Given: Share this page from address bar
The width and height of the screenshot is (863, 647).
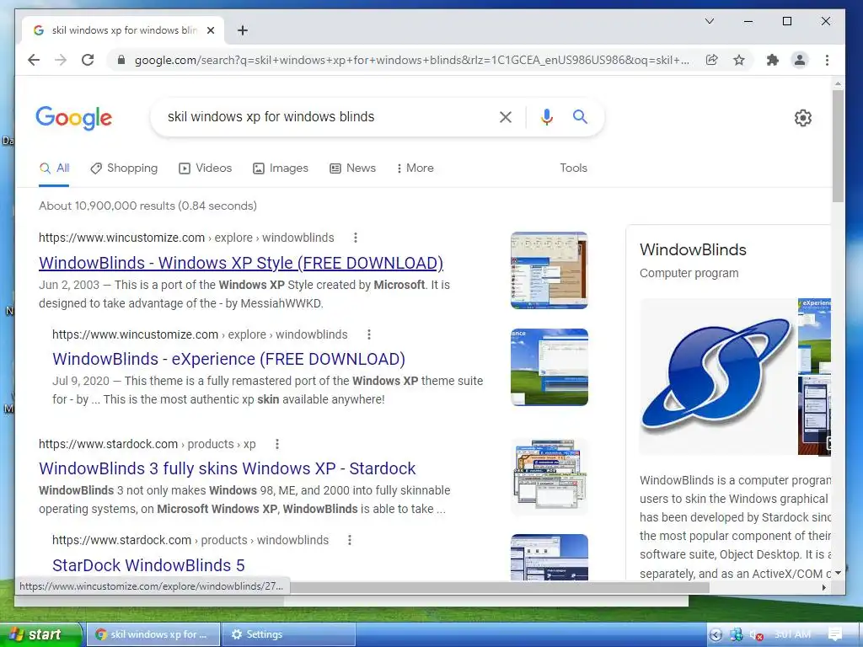Looking at the screenshot, I should 711,60.
